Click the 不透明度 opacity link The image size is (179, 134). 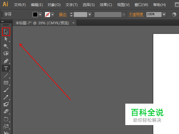pos(136,15)
